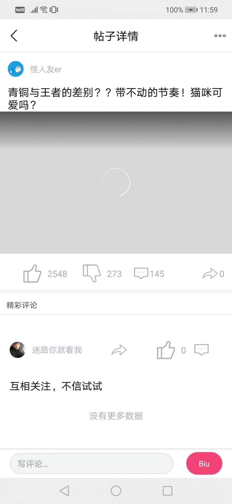Open the post's 145 comments icon
The height and width of the screenshot is (504, 232).
[141, 273]
